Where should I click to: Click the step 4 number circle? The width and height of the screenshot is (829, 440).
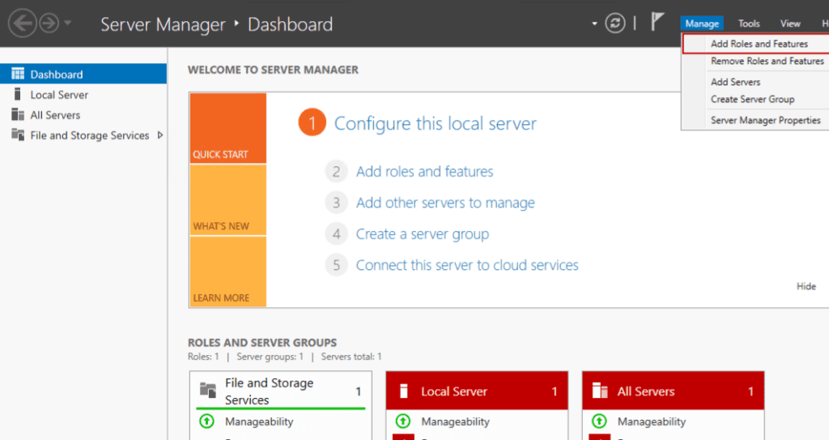pyautogui.click(x=336, y=234)
